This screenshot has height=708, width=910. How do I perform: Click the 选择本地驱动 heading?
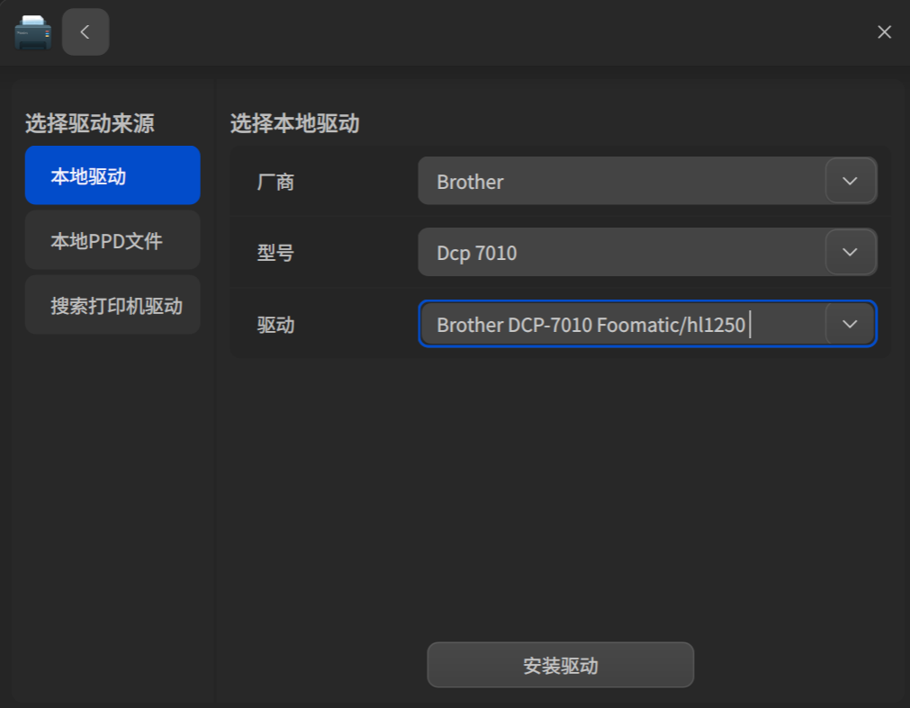pyautogui.click(x=295, y=123)
